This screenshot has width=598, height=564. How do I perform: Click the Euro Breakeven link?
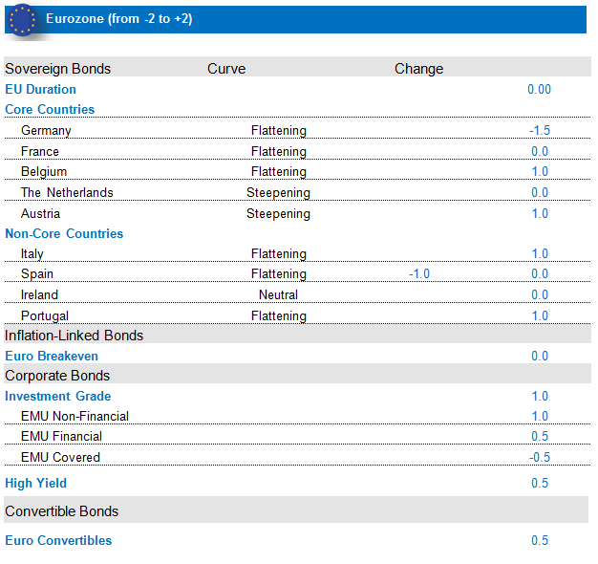coord(52,357)
